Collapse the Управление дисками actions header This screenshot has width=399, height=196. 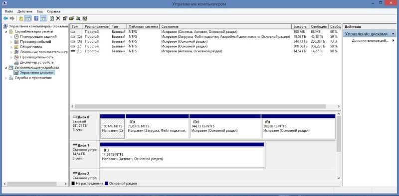[x=394, y=34]
